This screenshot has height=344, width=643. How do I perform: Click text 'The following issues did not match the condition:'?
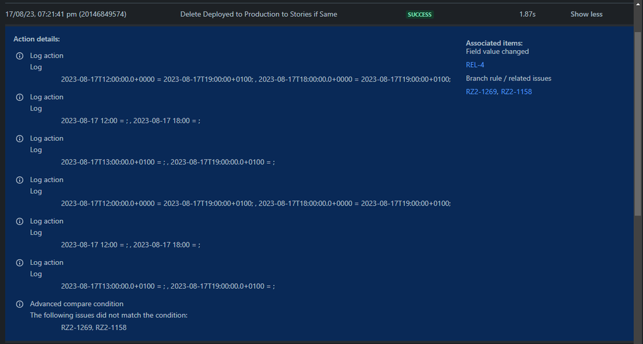pos(109,315)
